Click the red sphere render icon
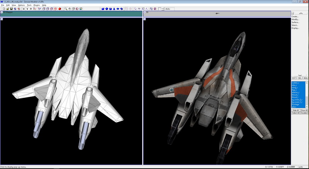Image resolution: width=309 pixels, height=169 pixels. [x=60, y=9]
